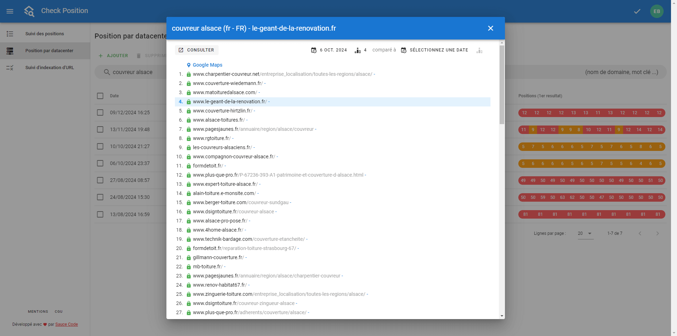Image resolution: width=677 pixels, height=336 pixels.
Task: Click the CONSULTER button
Action: (x=196, y=50)
